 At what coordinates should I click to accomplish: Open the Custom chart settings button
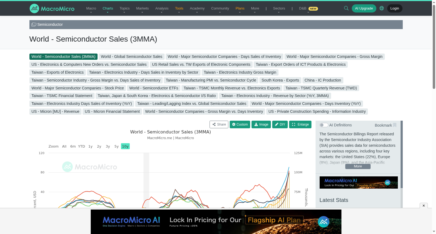[x=240, y=124]
